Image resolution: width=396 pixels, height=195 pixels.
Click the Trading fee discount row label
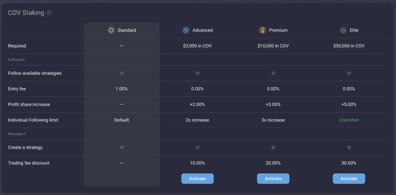(x=29, y=163)
